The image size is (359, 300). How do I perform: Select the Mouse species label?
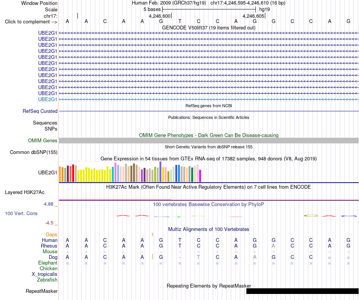pos(50,252)
